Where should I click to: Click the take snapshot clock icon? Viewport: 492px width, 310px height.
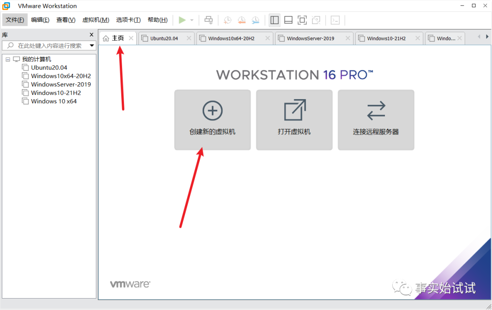pos(227,20)
